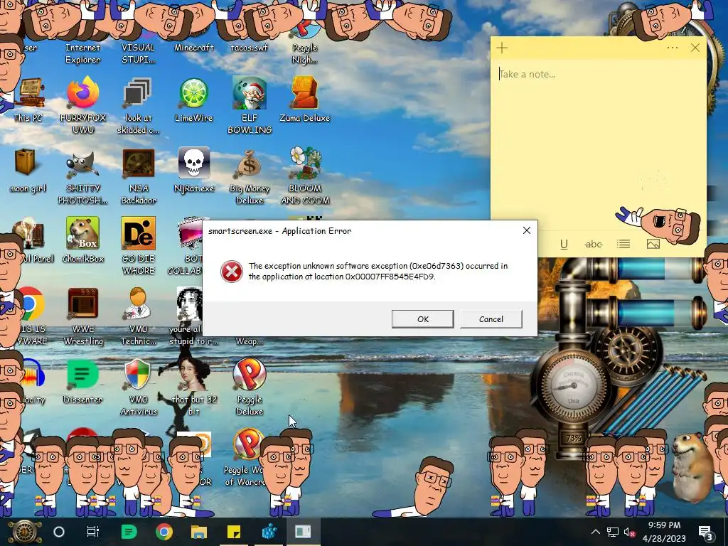Open the ELF BOWLING desktop icon
Screen dimensions: 728x546
(x=250, y=105)
